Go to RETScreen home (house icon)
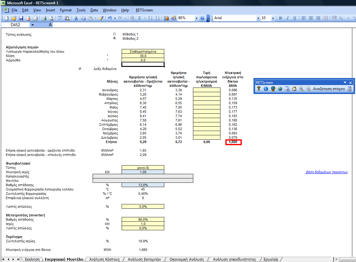The height and width of the screenshot is (262, 356). point(294,89)
